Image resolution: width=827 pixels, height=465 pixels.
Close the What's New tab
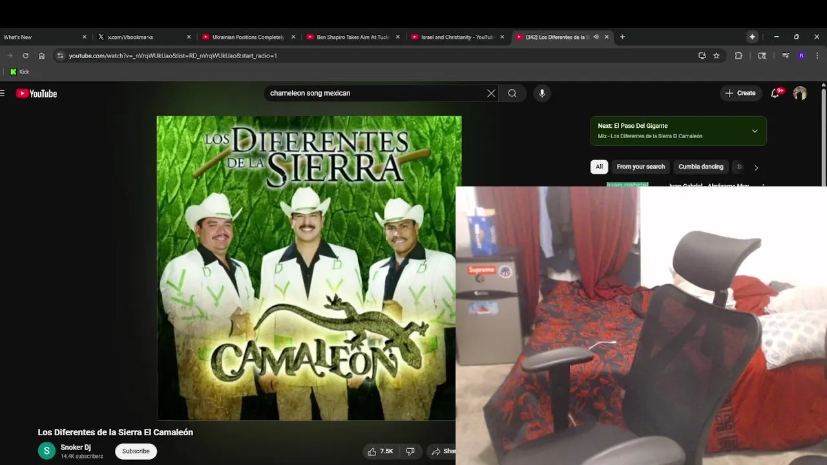pyautogui.click(x=84, y=37)
